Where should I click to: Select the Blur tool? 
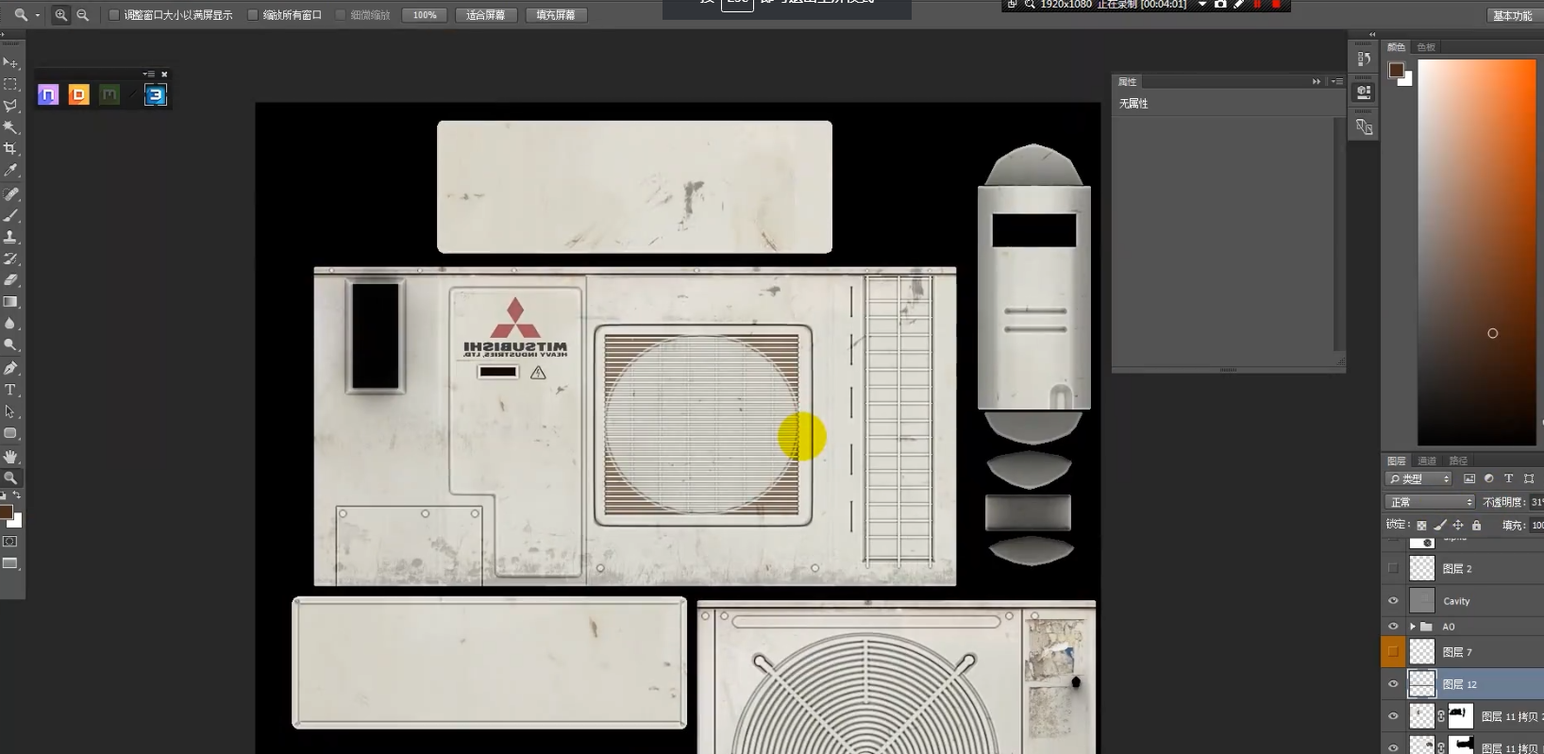pos(10,324)
